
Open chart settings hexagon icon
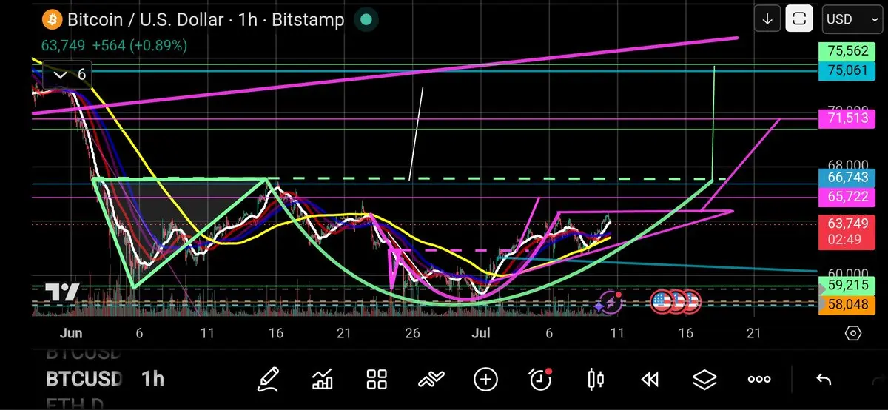point(852,333)
